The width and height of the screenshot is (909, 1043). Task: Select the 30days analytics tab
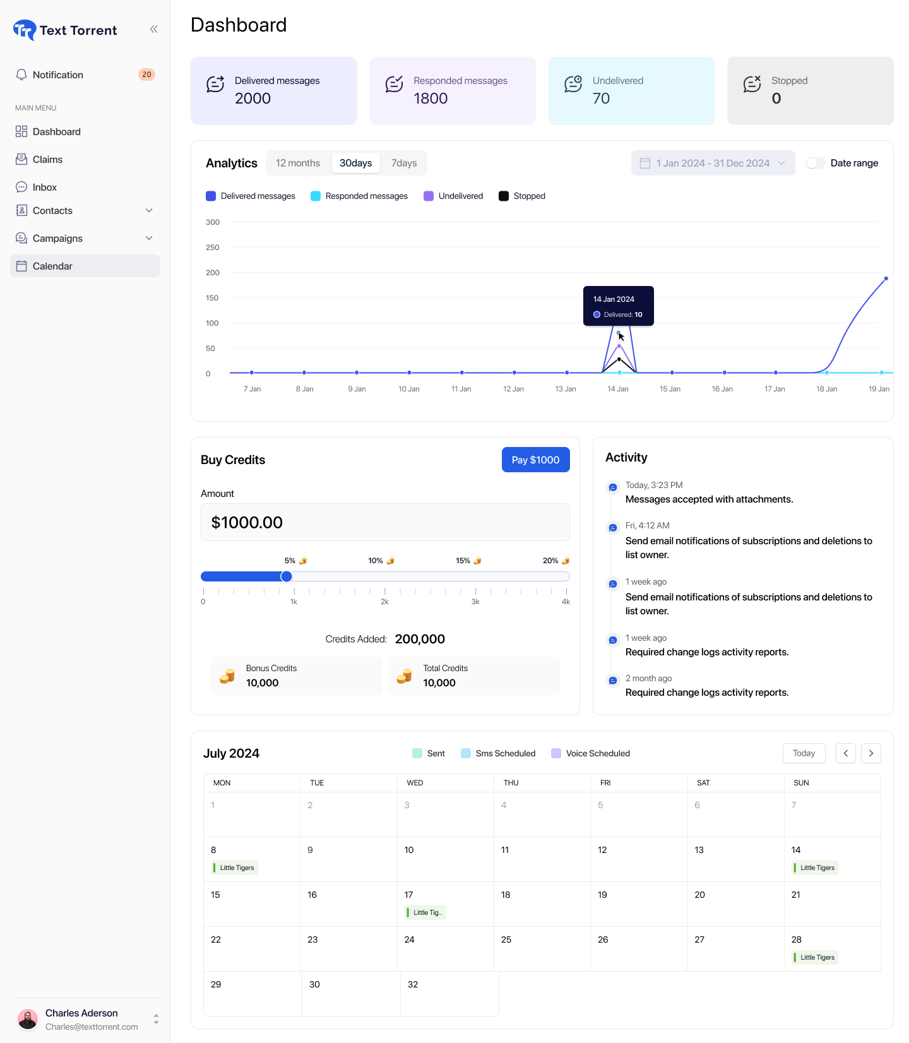[x=356, y=163]
